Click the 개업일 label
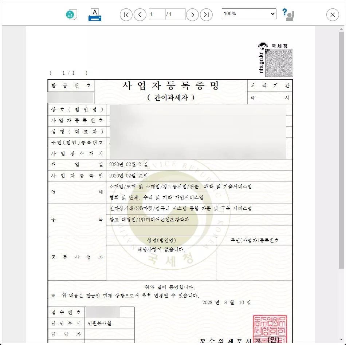Viewport: 346px width, 345px height. (x=77, y=165)
